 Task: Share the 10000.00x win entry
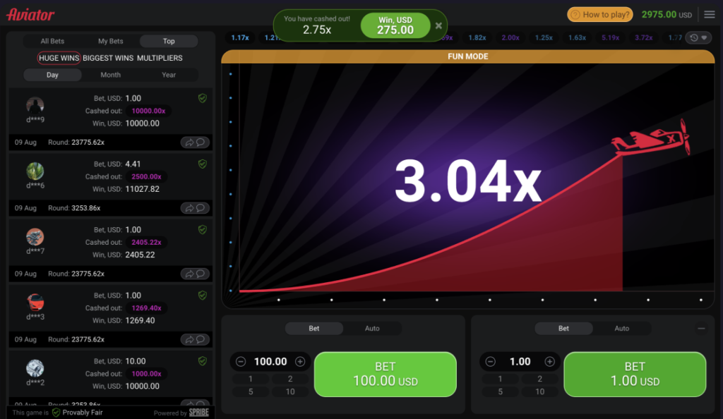point(189,142)
